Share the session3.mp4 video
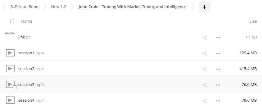The height and width of the screenshot is (112, 262). click(205, 85)
